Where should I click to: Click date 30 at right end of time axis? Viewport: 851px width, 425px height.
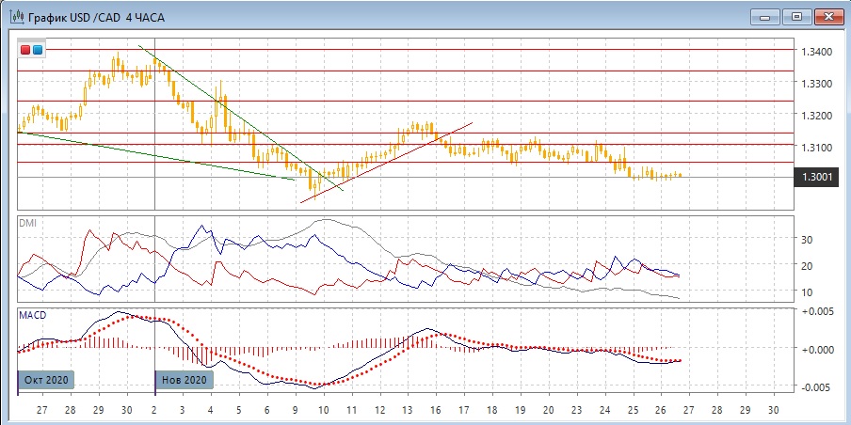774,411
